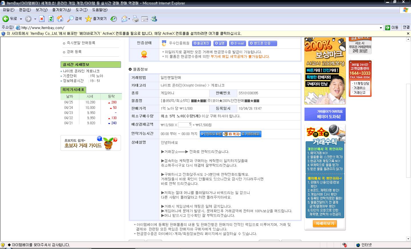
Task: Open the 도구(T) menu
Action: click(82, 10)
